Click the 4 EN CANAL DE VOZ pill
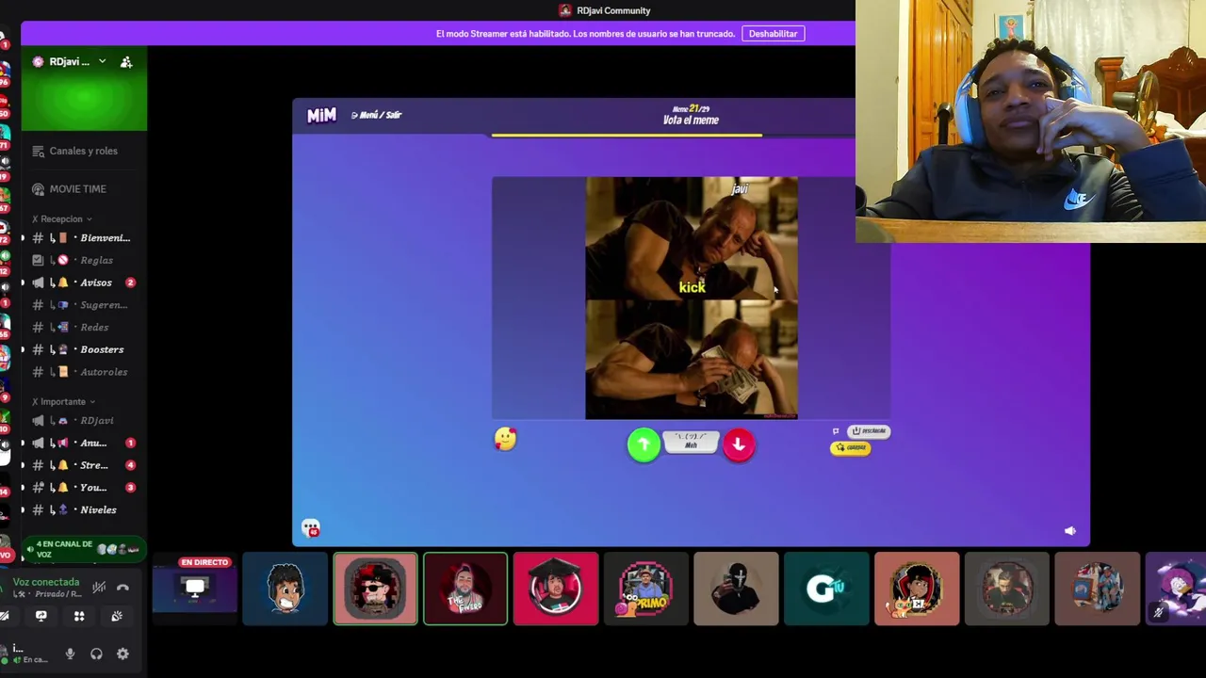 pyautogui.click(x=83, y=549)
